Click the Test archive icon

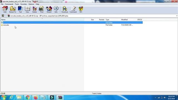pyautogui.click(x=20, y=9)
